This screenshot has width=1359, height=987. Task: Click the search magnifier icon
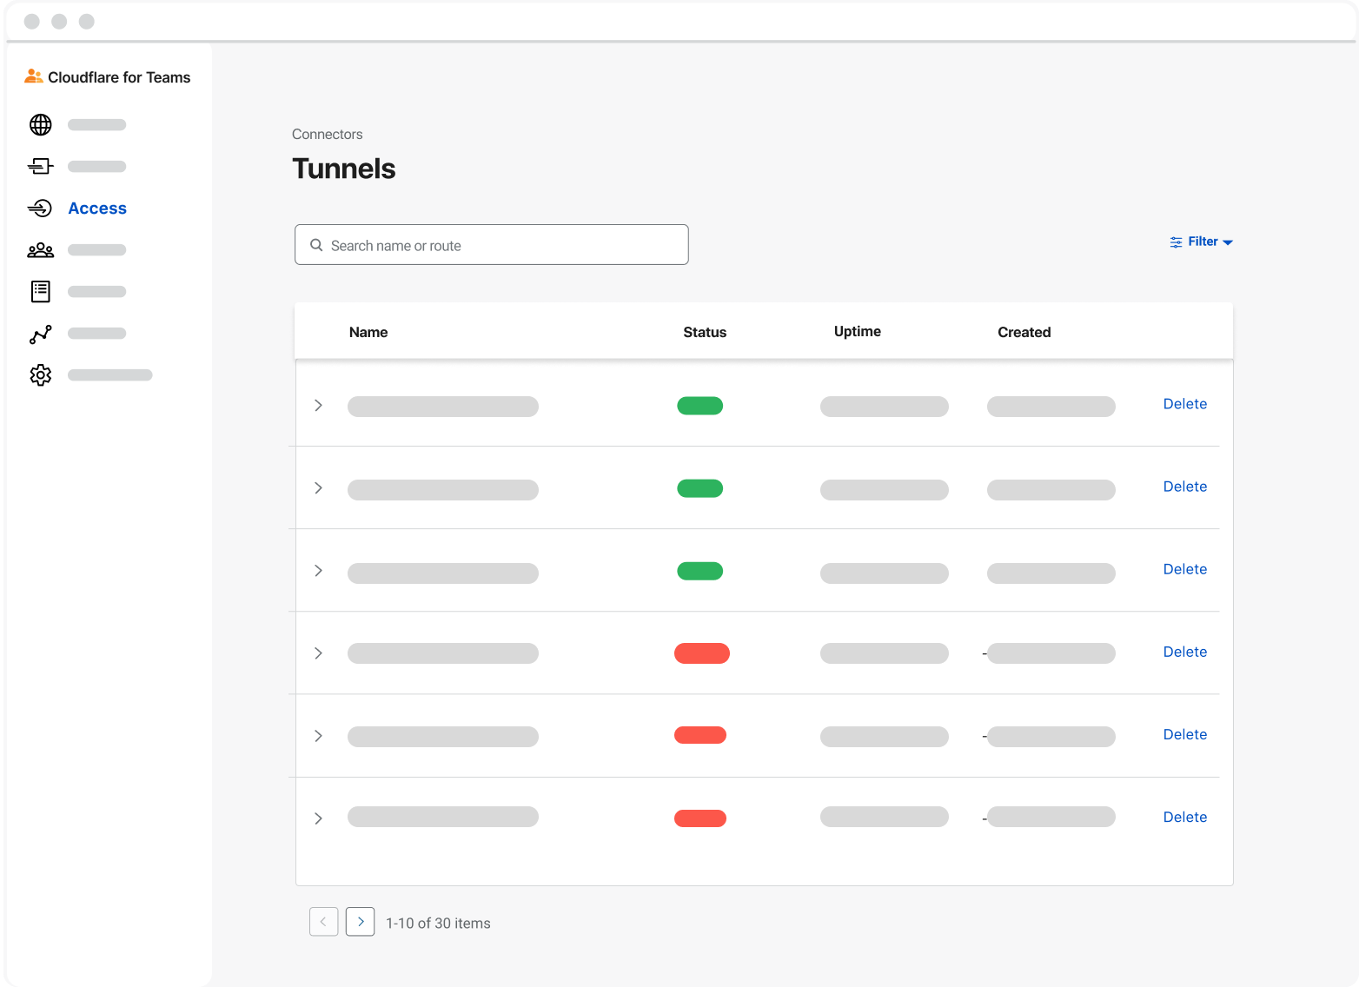[x=317, y=245]
